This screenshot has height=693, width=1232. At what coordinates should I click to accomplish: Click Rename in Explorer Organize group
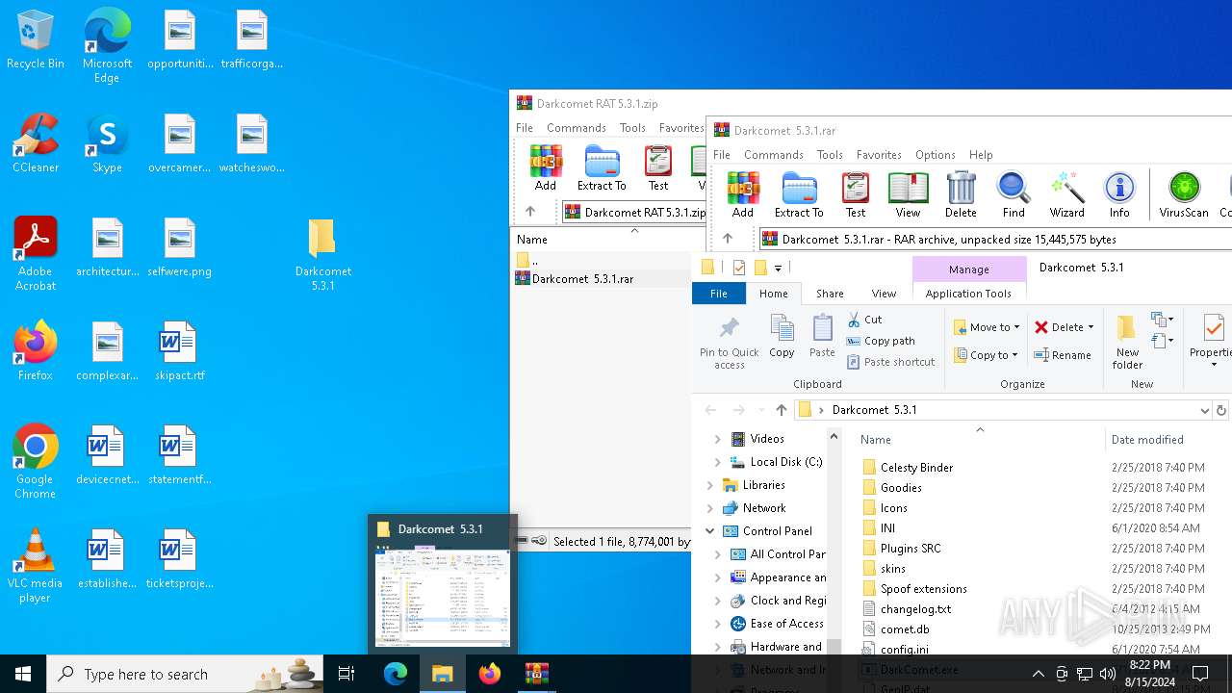coord(1063,355)
